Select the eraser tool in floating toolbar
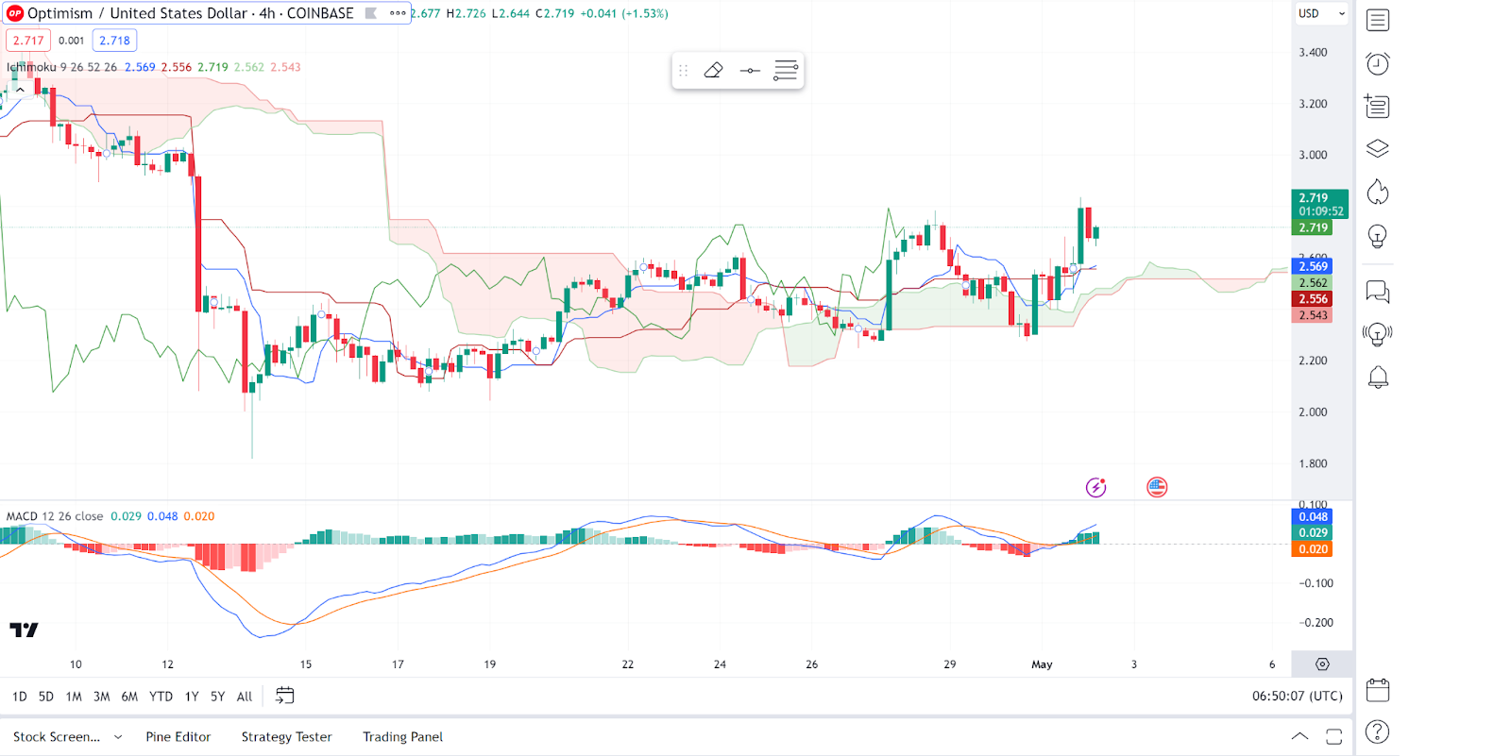Viewport: 1511px width, 756px height. (714, 71)
